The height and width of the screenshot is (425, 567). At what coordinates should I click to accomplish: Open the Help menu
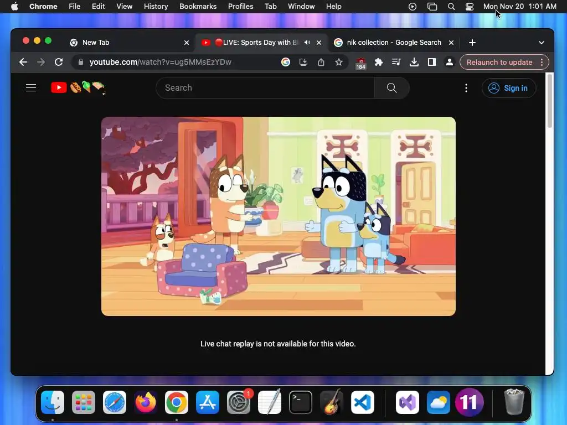(333, 7)
